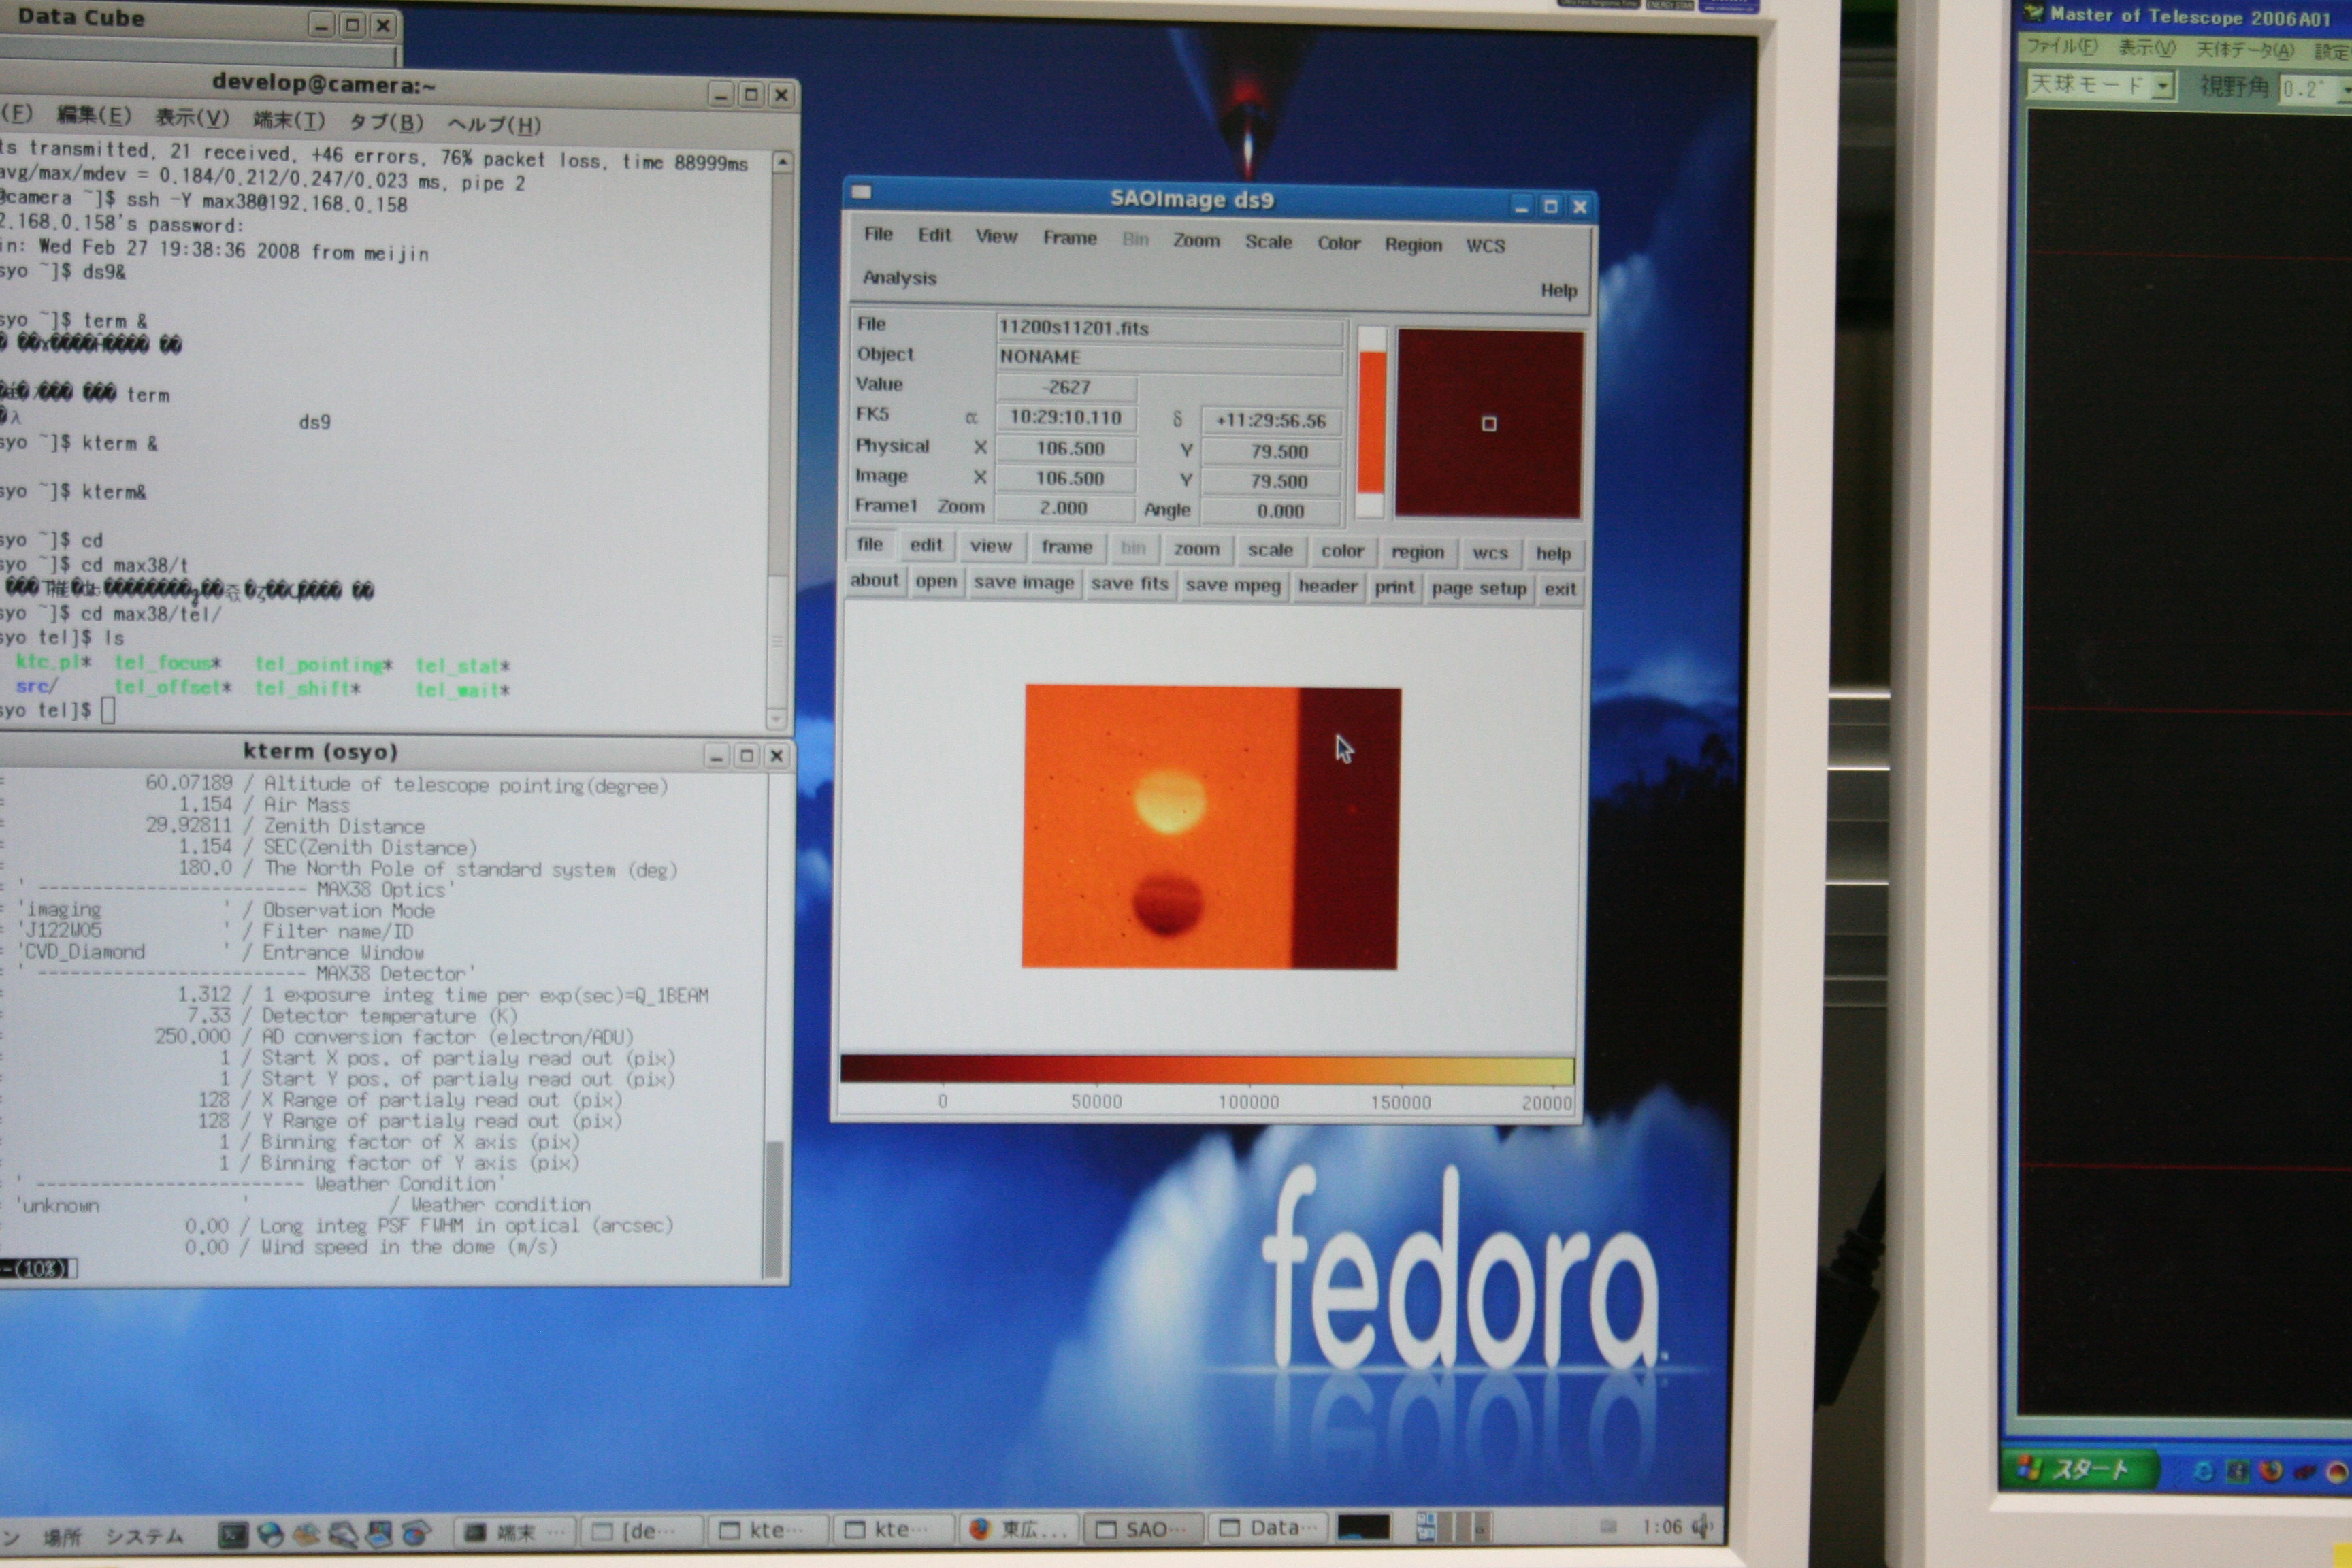This screenshot has width=2352, height=1568.
Task: Open the システム menu in GNOME panel
Action: click(145, 1536)
